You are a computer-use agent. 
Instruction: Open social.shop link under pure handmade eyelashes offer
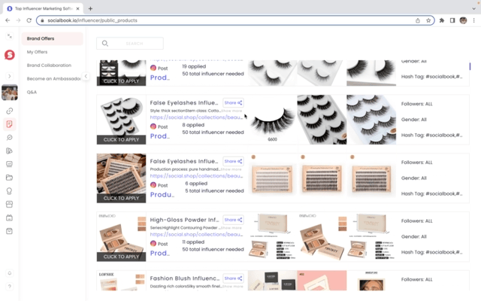[x=196, y=176]
